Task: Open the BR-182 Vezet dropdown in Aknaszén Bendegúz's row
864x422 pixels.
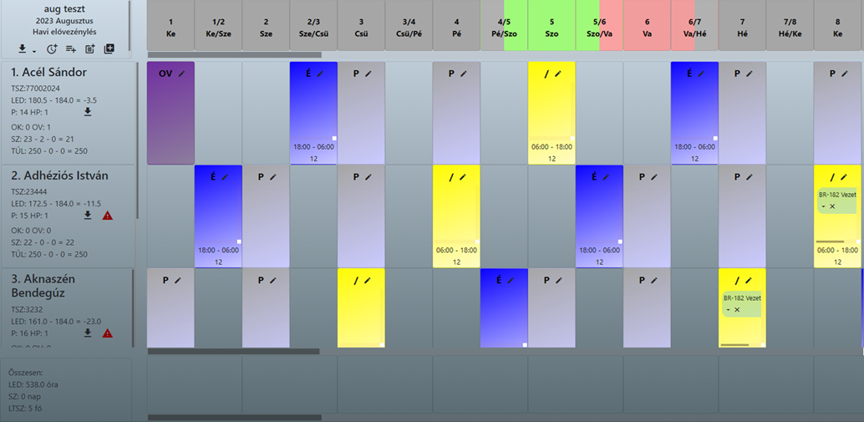Action: (728, 309)
